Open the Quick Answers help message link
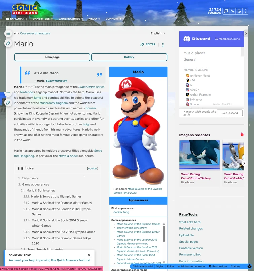The width and height of the screenshot is (254, 271). (50, 260)
